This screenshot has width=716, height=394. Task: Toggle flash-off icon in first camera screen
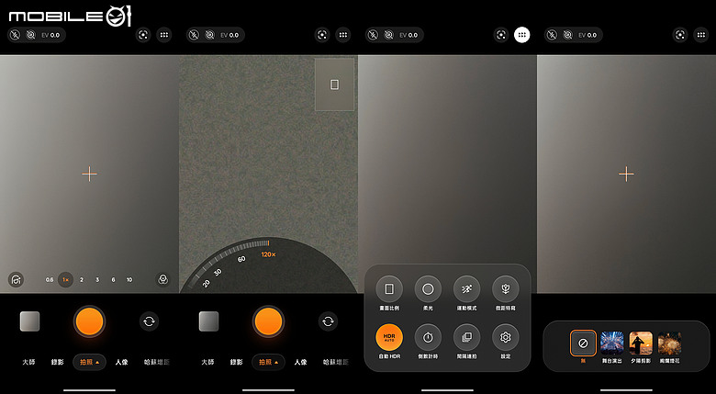click(15, 35)
